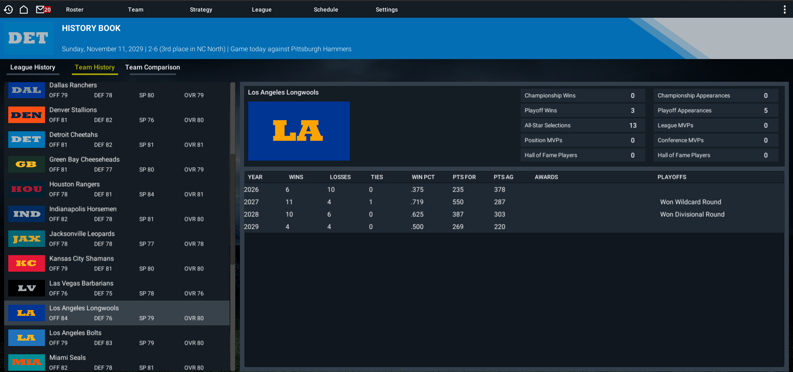
Task: Open the three-dot overflow menu
Action: [784, 9]
